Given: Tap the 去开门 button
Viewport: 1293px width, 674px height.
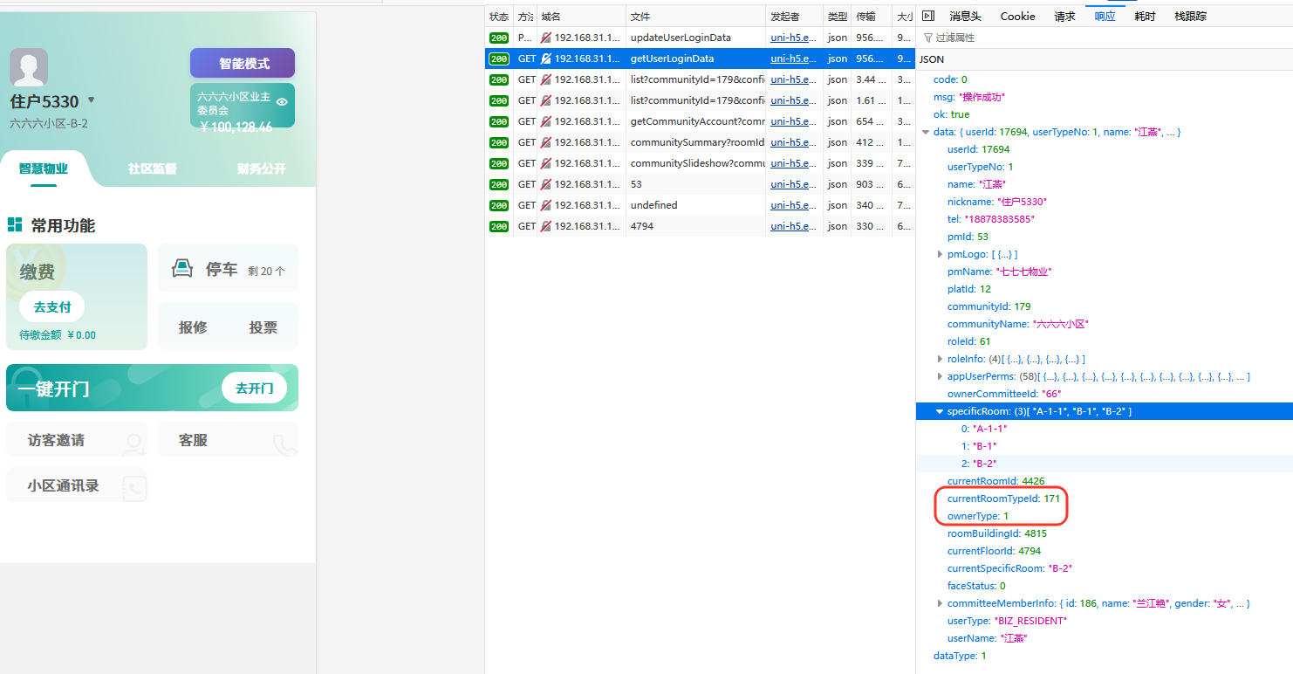Looking at the screenshot, I should 254,388.
